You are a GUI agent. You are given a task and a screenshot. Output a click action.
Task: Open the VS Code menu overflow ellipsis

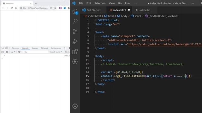pyautogui.click(x=135, y=3)
